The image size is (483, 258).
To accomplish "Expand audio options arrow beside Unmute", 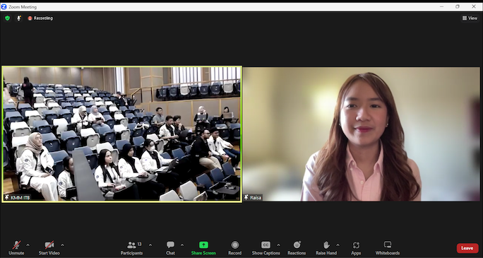I will (x=28, y=245).
